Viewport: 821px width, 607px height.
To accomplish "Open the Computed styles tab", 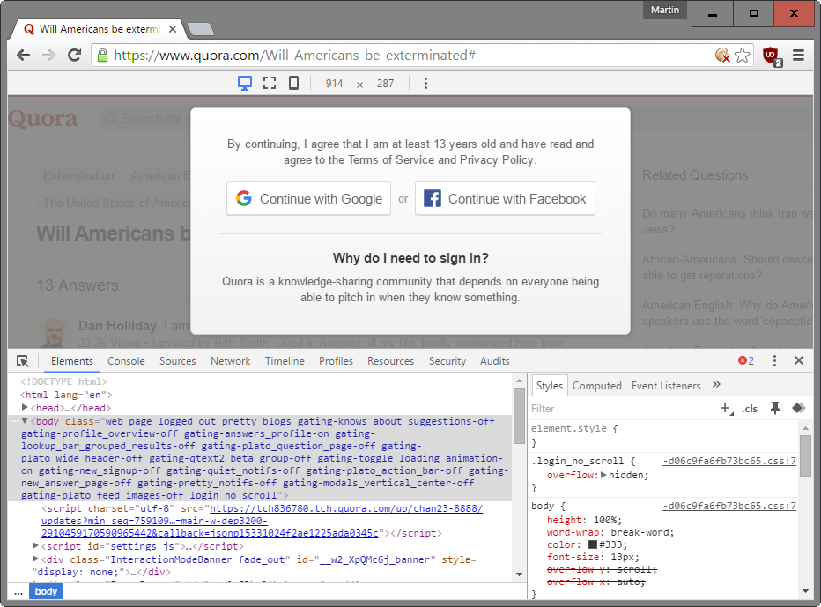I will [597, 385].
